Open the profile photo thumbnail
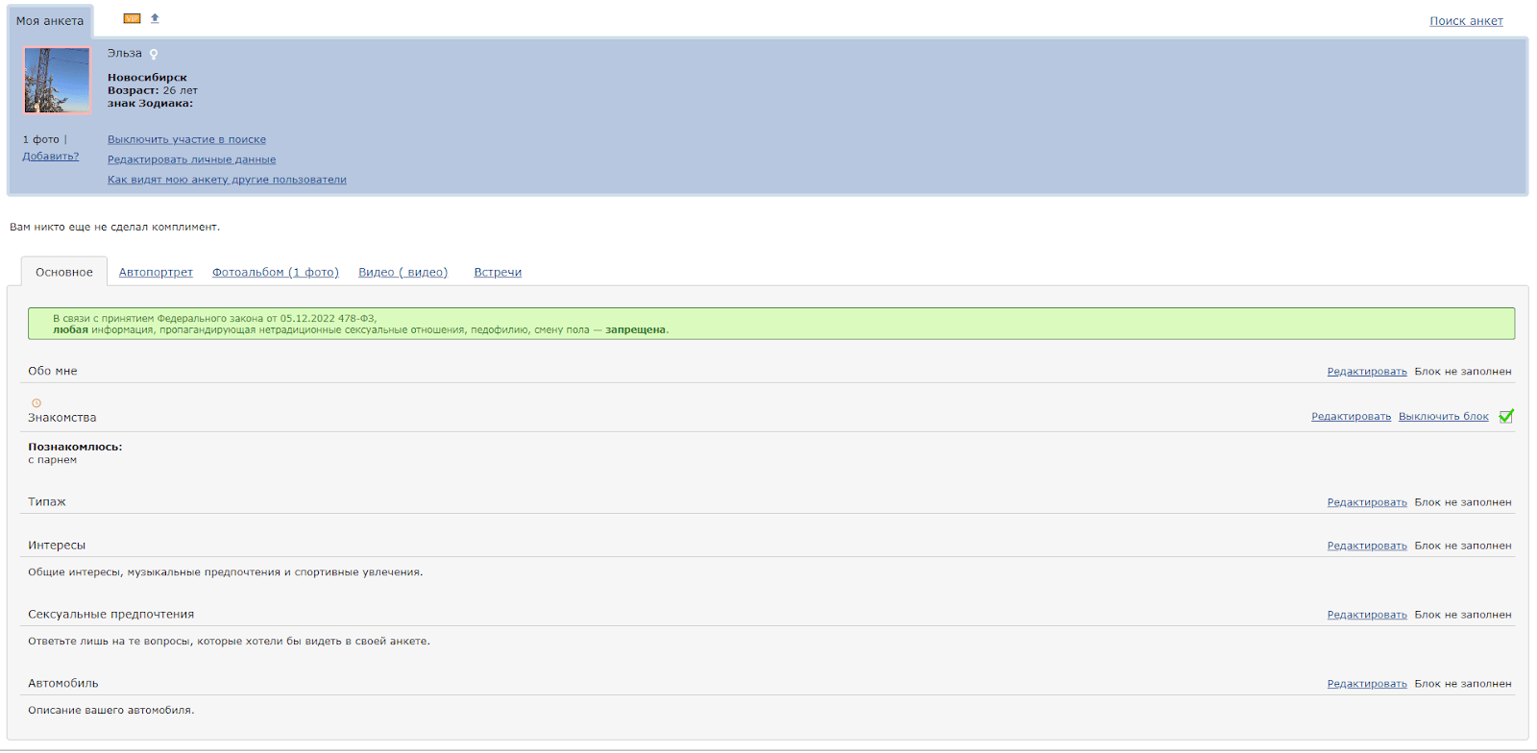 57,81
